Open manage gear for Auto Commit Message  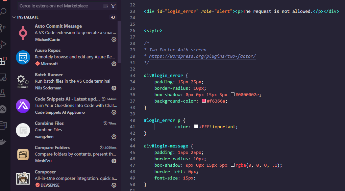114,39
